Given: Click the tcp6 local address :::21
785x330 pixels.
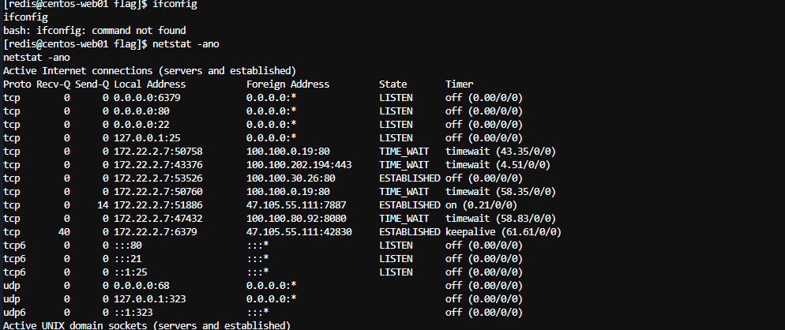Looking at the screenshot, I should [x=128, y=259].
